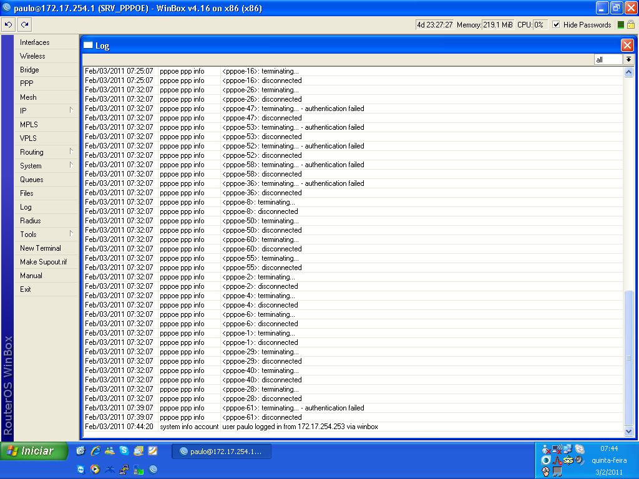
Task: Click the 'all' filter combo field
Action: click(608, 60)
